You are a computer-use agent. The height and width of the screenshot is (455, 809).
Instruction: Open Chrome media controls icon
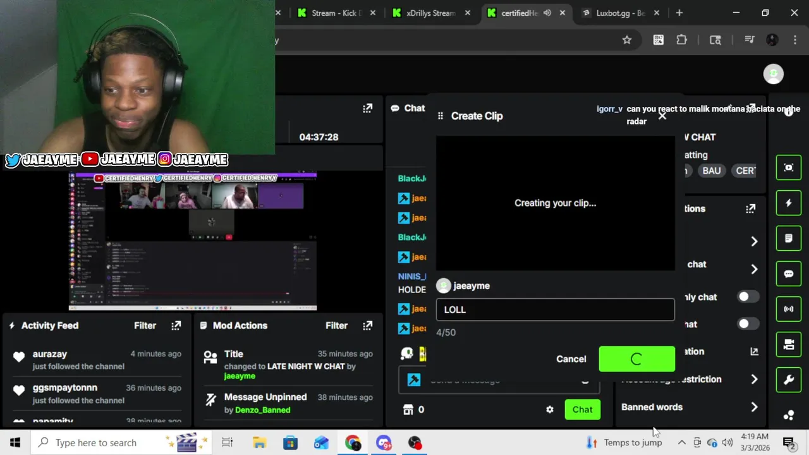pyautogui.click(x=749, y=40)
